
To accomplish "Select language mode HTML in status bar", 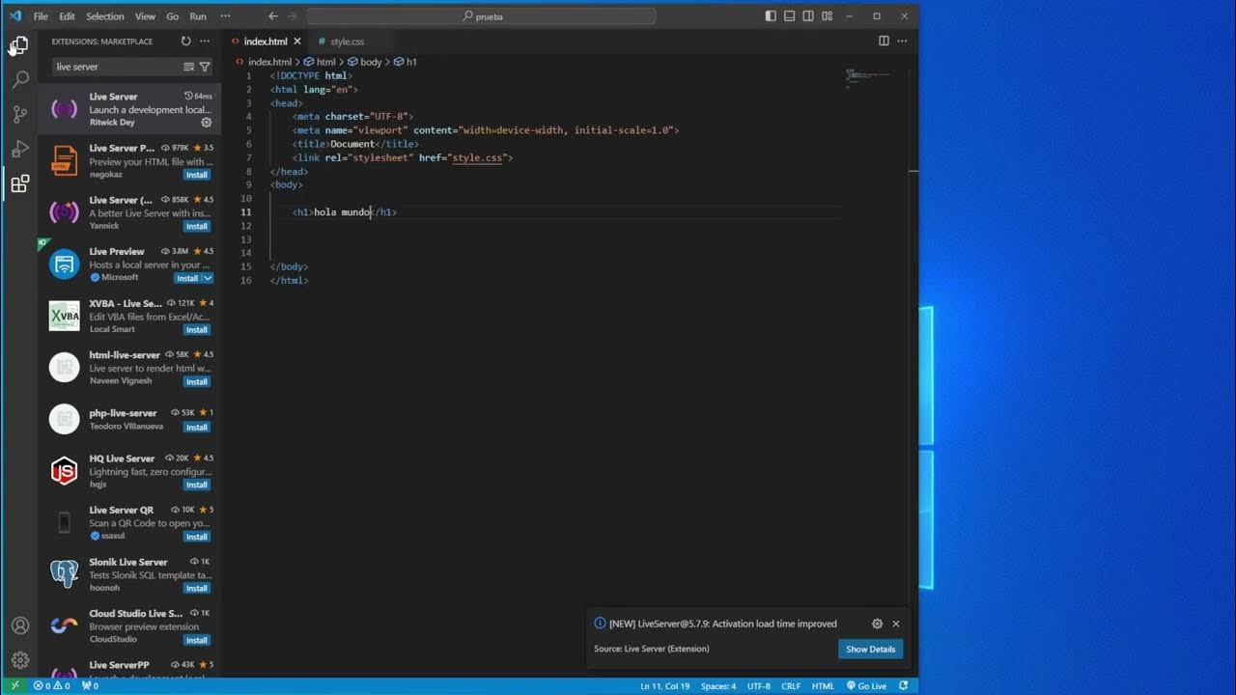I will point(823,686).
